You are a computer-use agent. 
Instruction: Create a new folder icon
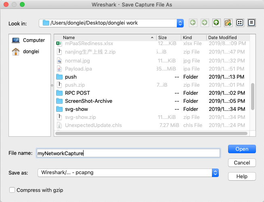[x=228, y=23]
